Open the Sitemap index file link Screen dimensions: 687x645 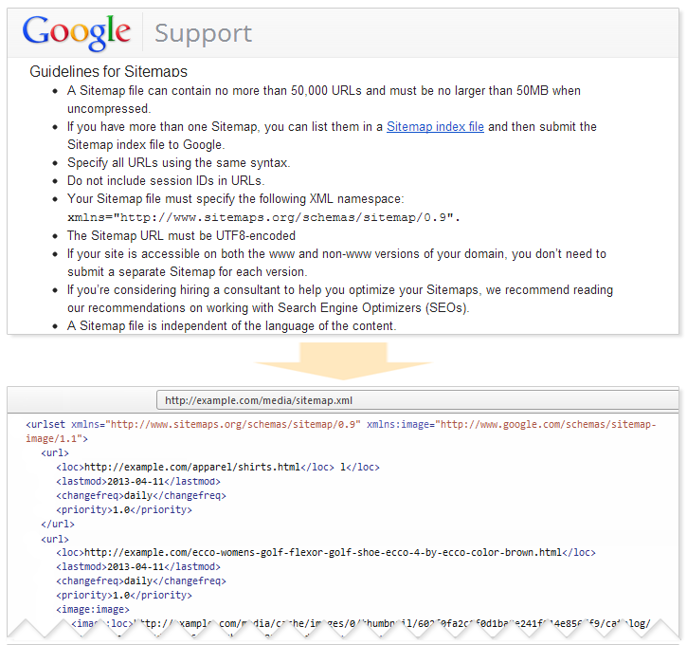pyautogui.click(x=435, y=126)
